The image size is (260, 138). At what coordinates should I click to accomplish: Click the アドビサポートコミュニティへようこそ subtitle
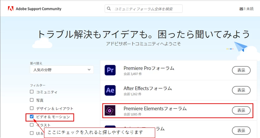[x=143, y=44]
